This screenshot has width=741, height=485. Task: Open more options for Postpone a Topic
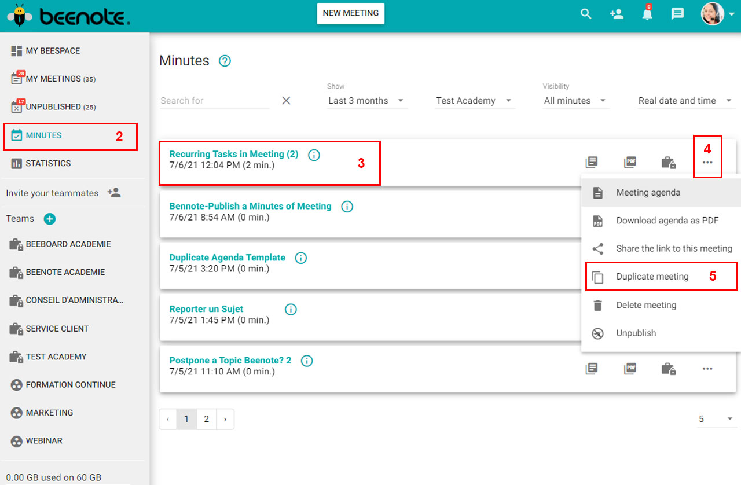point(707,369)
